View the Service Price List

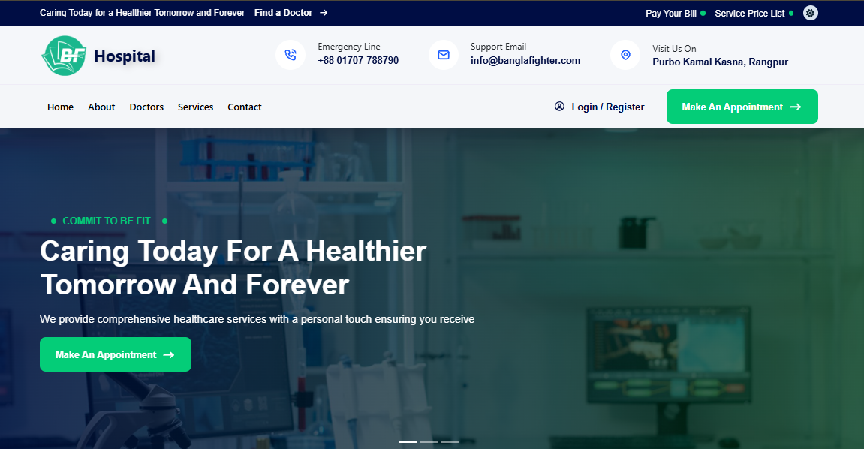coord(750,13)
